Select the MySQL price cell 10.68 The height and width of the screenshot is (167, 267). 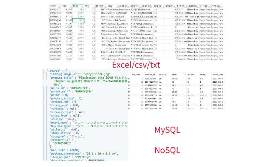point(174,108)
